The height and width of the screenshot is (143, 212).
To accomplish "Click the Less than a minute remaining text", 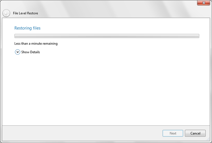I will (x=36, y=44).
